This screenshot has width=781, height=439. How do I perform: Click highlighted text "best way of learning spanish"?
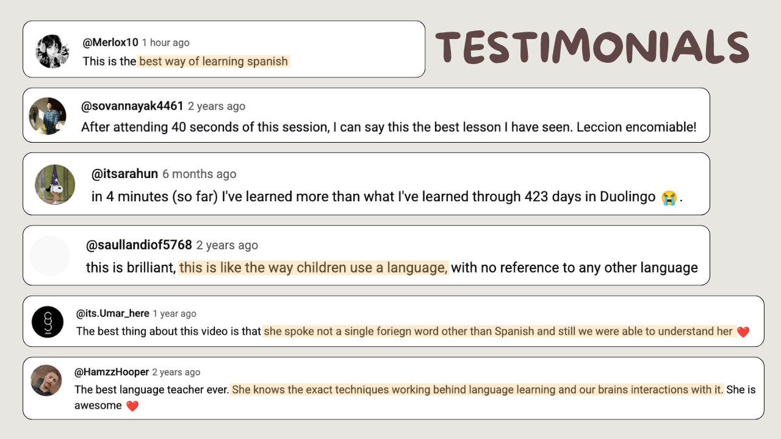214,61
